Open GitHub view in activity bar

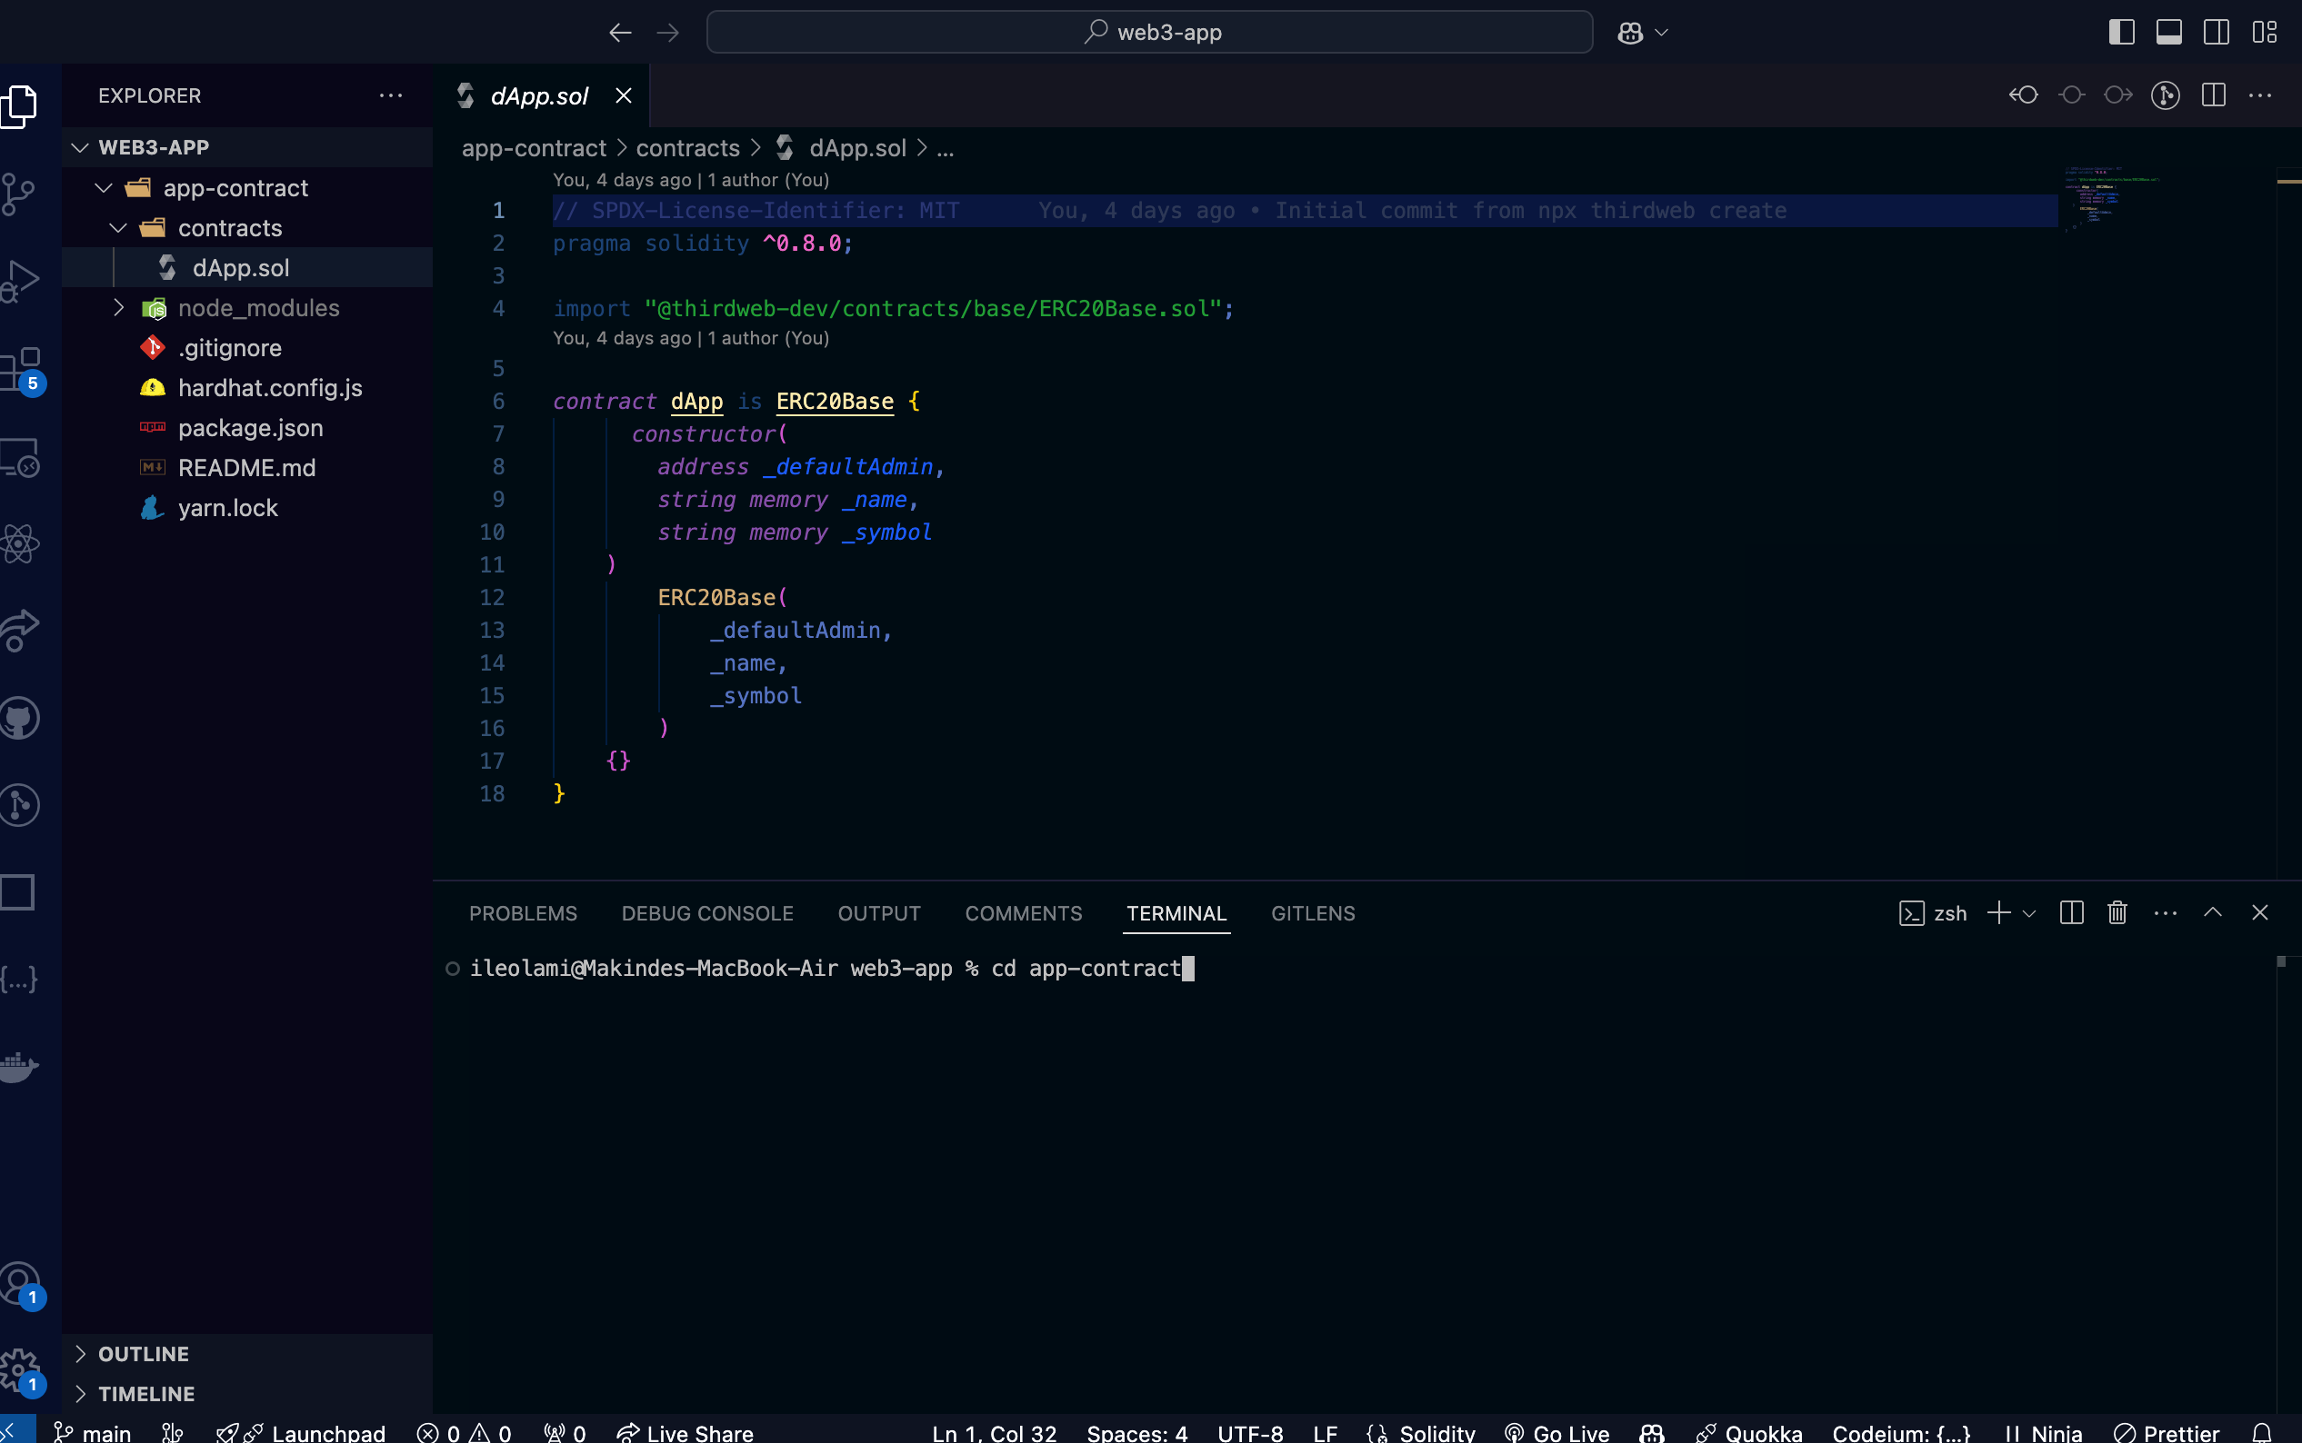click(19, 719)
